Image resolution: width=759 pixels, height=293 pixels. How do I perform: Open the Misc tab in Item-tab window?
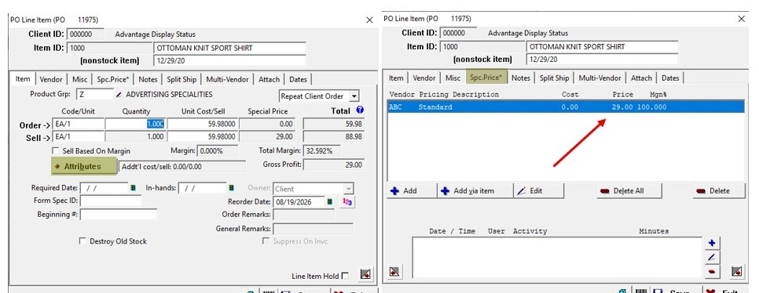point(80,79)
